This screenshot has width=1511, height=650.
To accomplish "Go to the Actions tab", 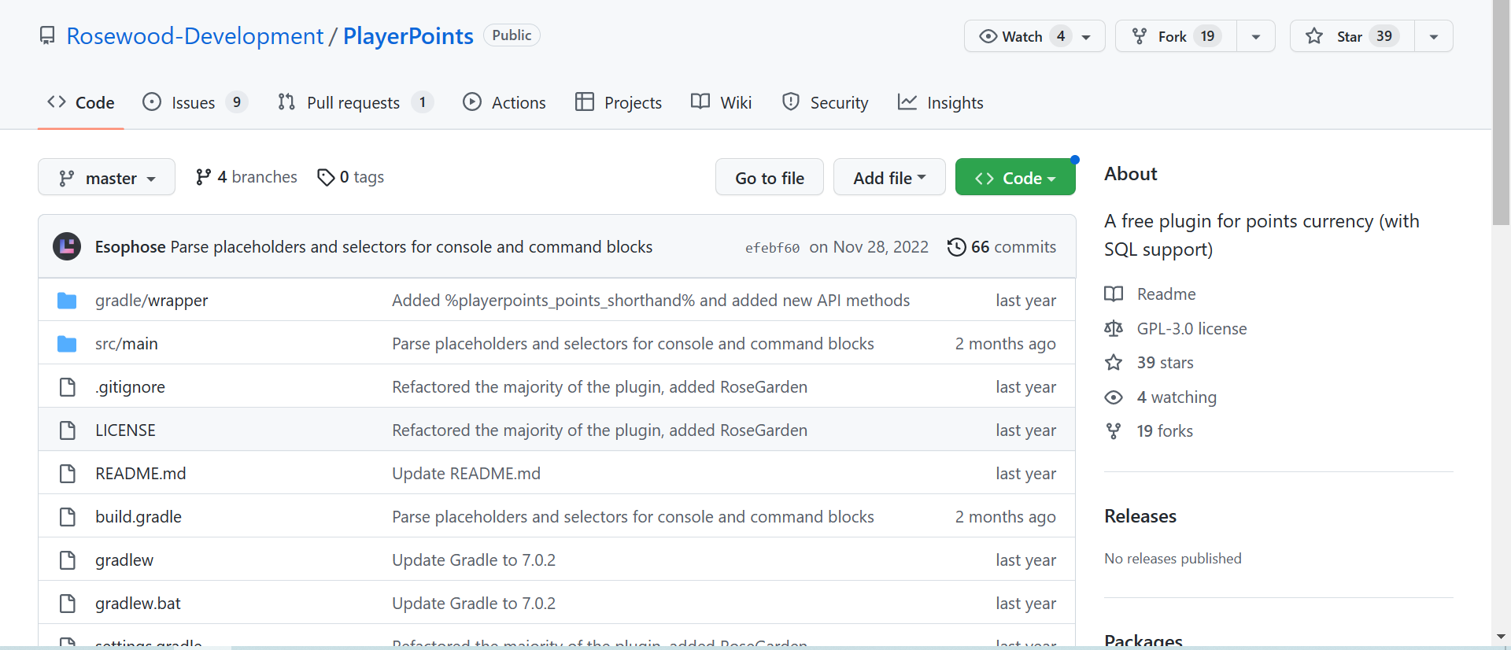I will [x=504, y=102].
